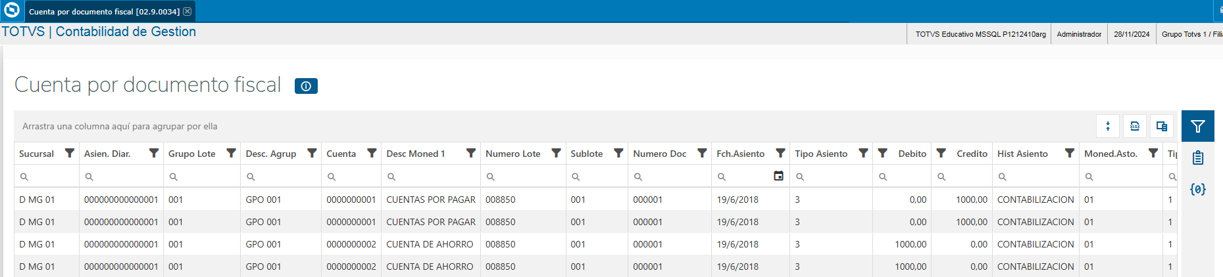
Task: Click the TOTVS logo icon
Action: [x=11, y=11]
